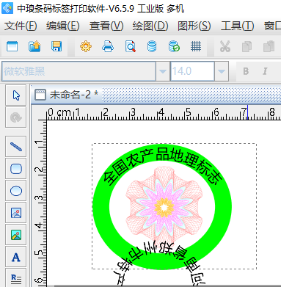
Task: Open an existing file icon
Action: (x=34, y=46)
